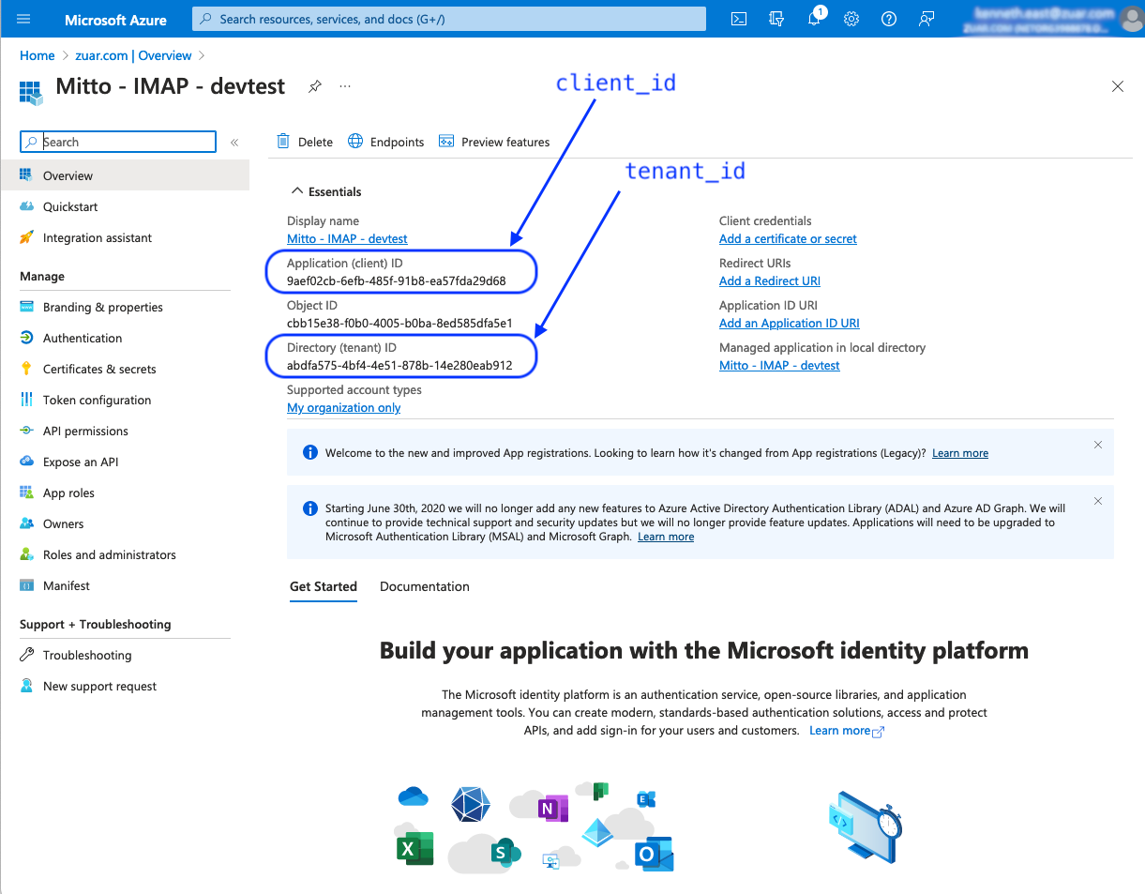
Task: Select the Directory (tenant) ID value abdfa575-4bf4-4e51-878b-14e280eab912
Action: click(x=399, y=365)
